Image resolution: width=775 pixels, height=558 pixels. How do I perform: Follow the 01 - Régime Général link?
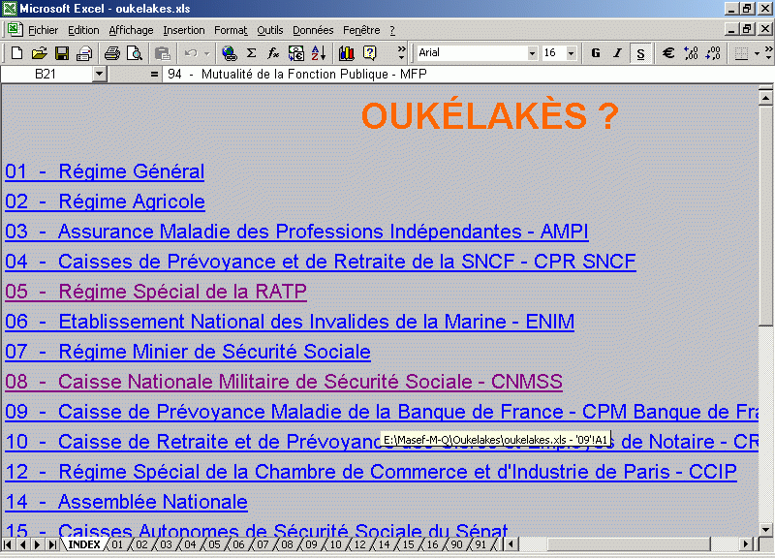[x=105, y=171]
